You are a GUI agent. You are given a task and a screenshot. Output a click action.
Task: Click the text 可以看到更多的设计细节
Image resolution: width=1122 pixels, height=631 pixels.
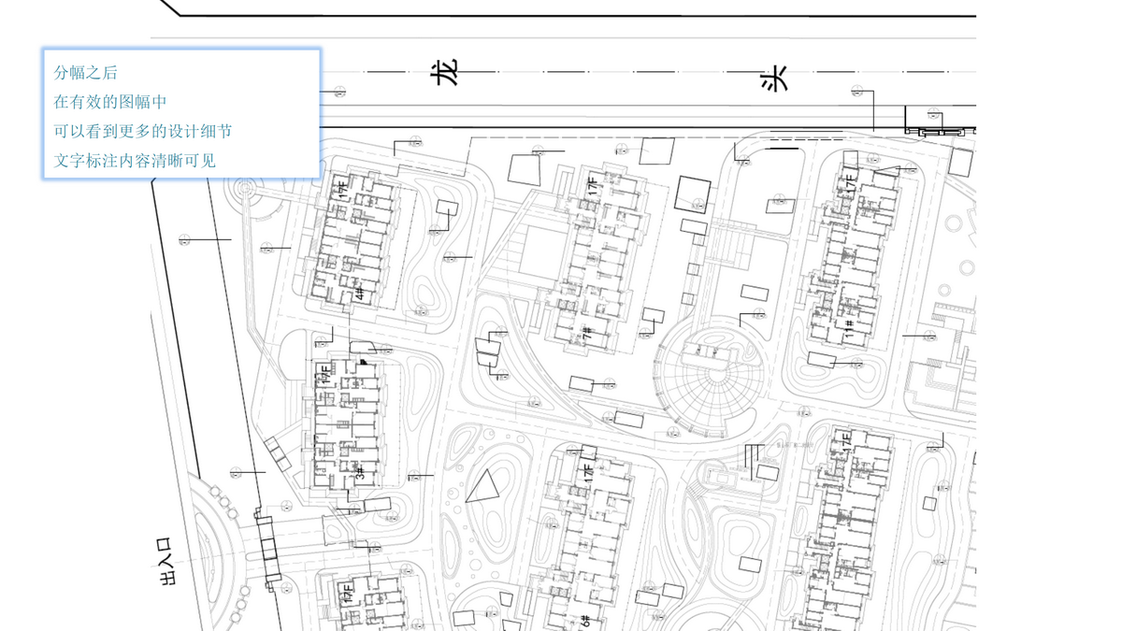[x=142, y=131]
